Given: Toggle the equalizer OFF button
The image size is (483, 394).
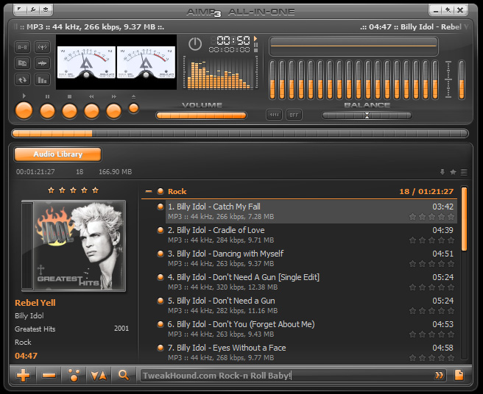Looking at the screenshot, I should (x=294, y=115).
